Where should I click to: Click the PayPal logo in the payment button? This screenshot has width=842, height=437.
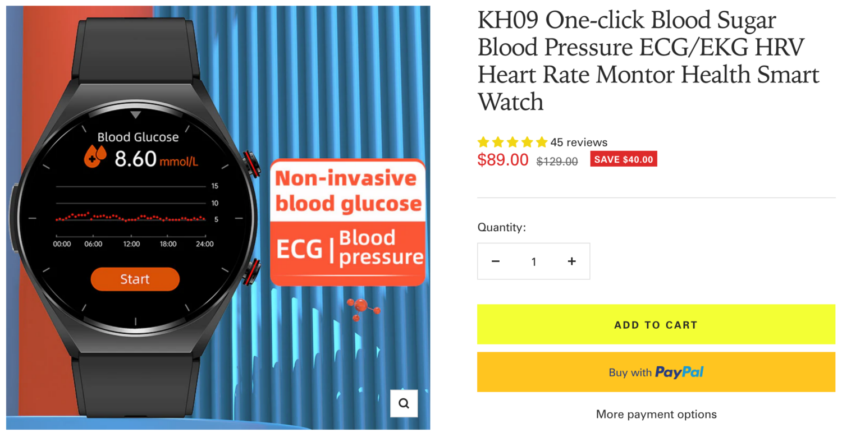click(679, 372)
